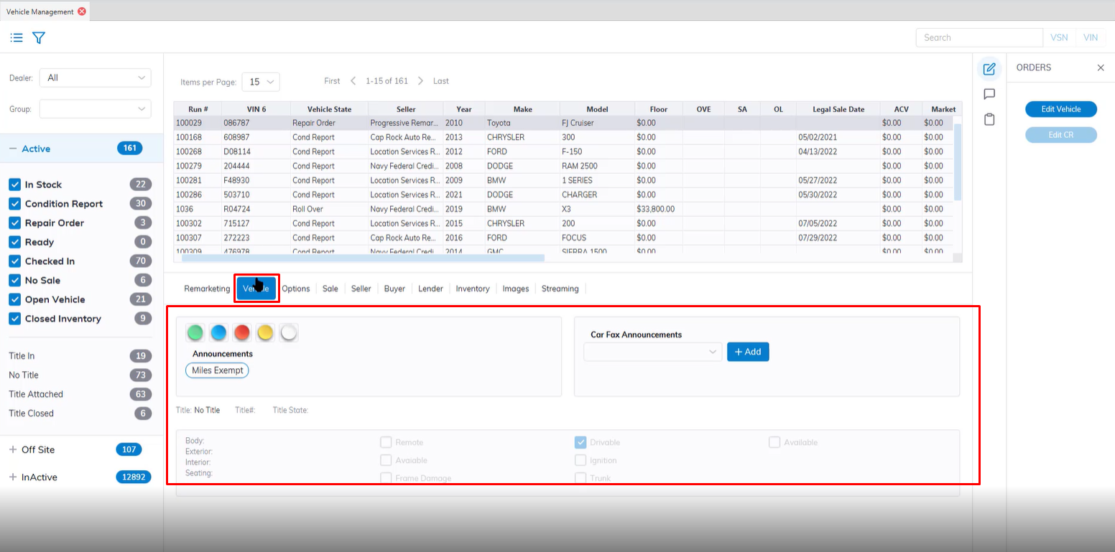Click the list view menu icon
Viewport: 1115px width, 552px height.
click(17, 38)
